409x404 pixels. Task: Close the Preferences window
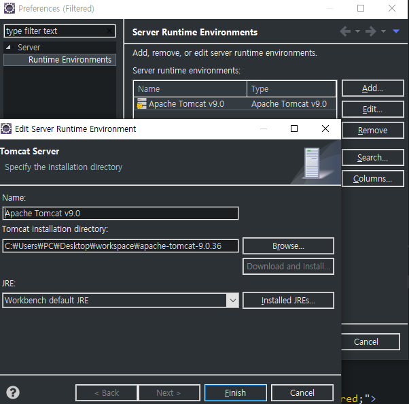click(392, 8)
